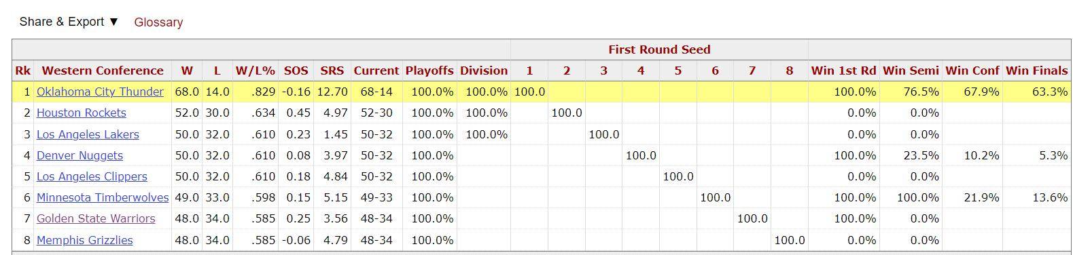This screenshot has height=255, width=1073.
Task: Sort by SOS column header
Action: coord(296,71)
